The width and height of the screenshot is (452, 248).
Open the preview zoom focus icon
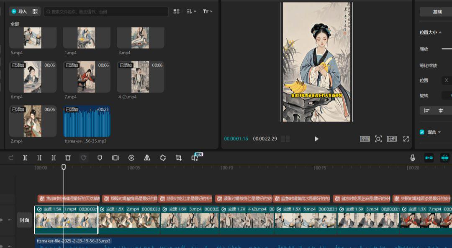pos(378,139)
